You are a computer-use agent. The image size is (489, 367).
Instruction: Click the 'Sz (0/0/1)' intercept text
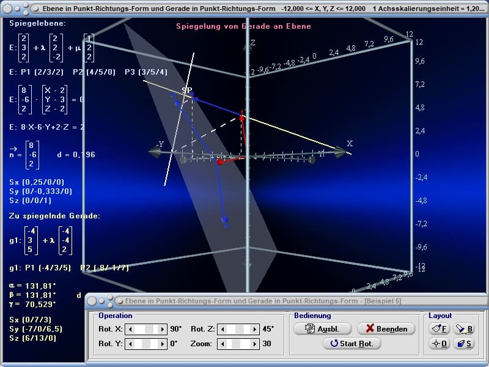click(x=30, y=201)
